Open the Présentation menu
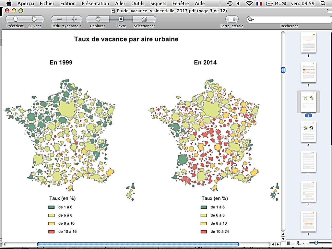 click(95, 4)
